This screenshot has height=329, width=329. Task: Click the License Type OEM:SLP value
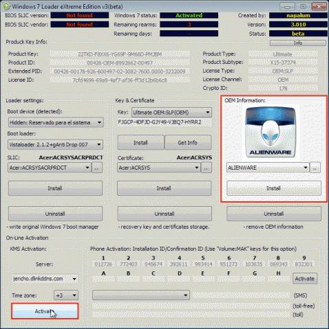[x=283, y=71]
